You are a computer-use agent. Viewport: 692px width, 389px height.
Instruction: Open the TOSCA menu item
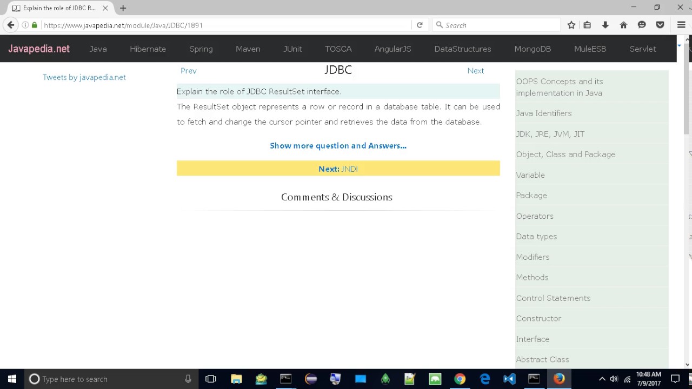point(338,49)
